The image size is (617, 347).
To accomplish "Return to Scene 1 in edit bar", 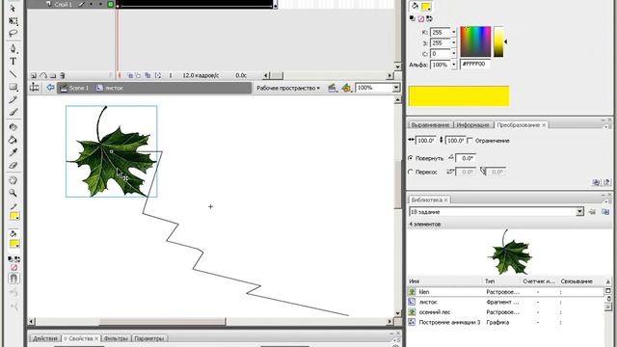I will click(x=74, y=88).
